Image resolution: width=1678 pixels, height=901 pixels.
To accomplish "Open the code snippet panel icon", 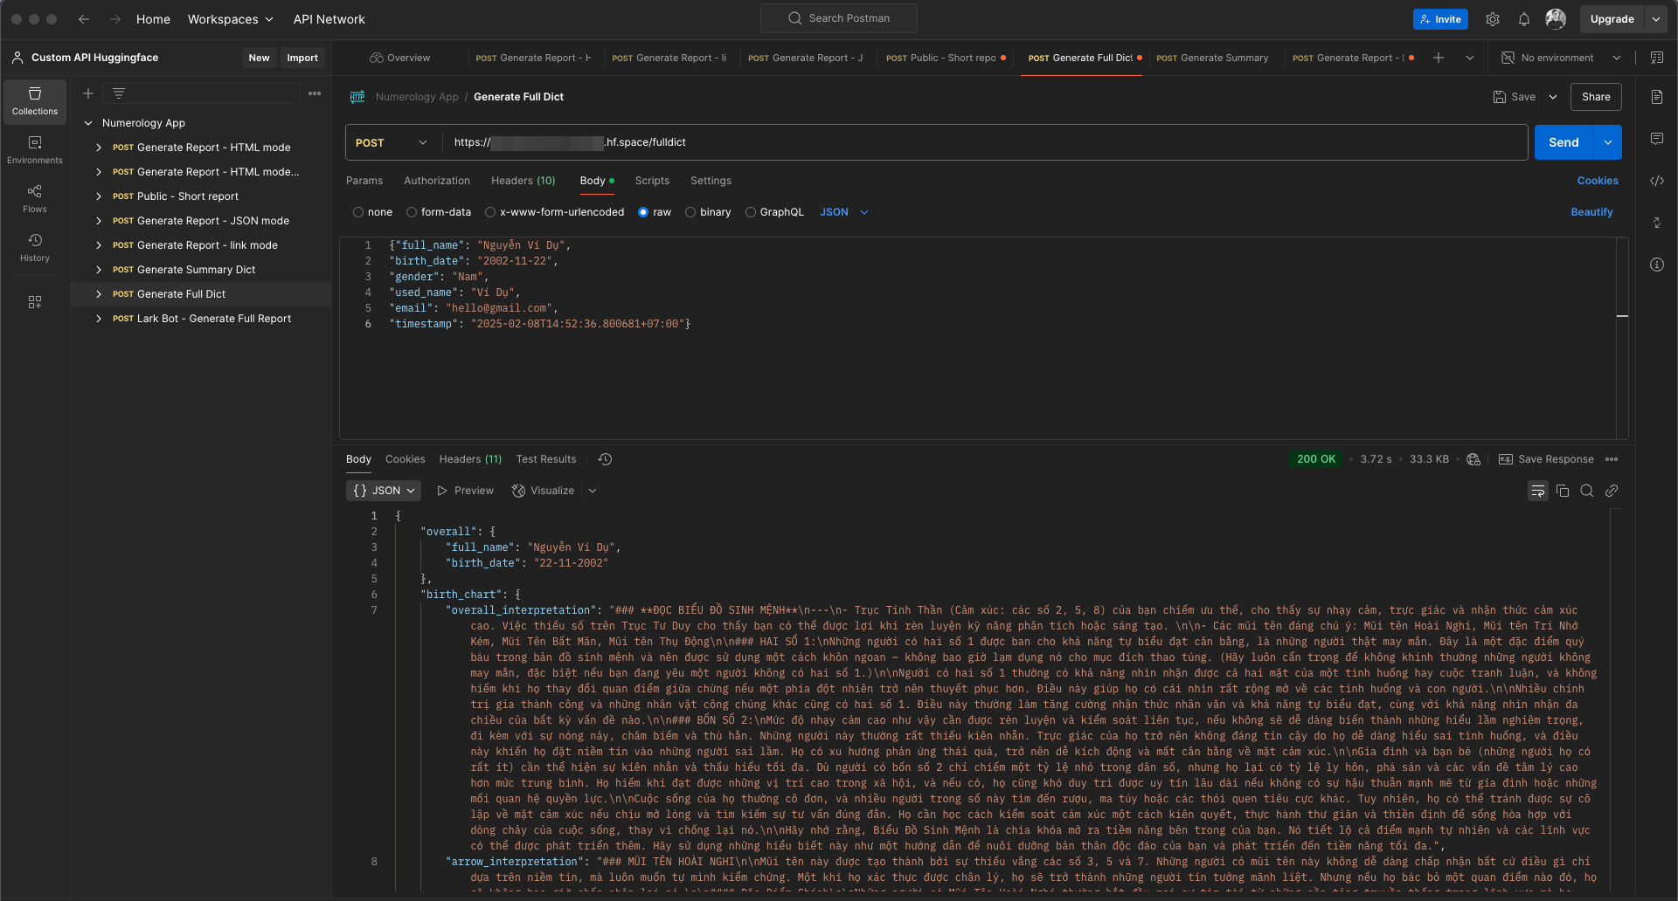I will (x=1657, y=181).
